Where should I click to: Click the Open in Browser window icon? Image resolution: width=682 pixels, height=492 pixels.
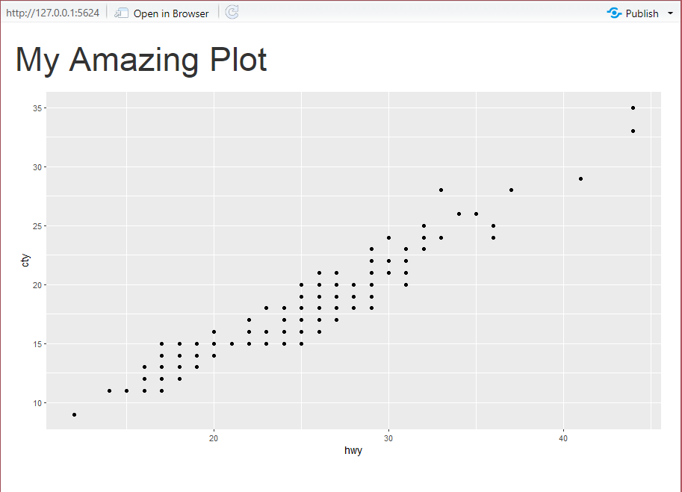(121, 13)
